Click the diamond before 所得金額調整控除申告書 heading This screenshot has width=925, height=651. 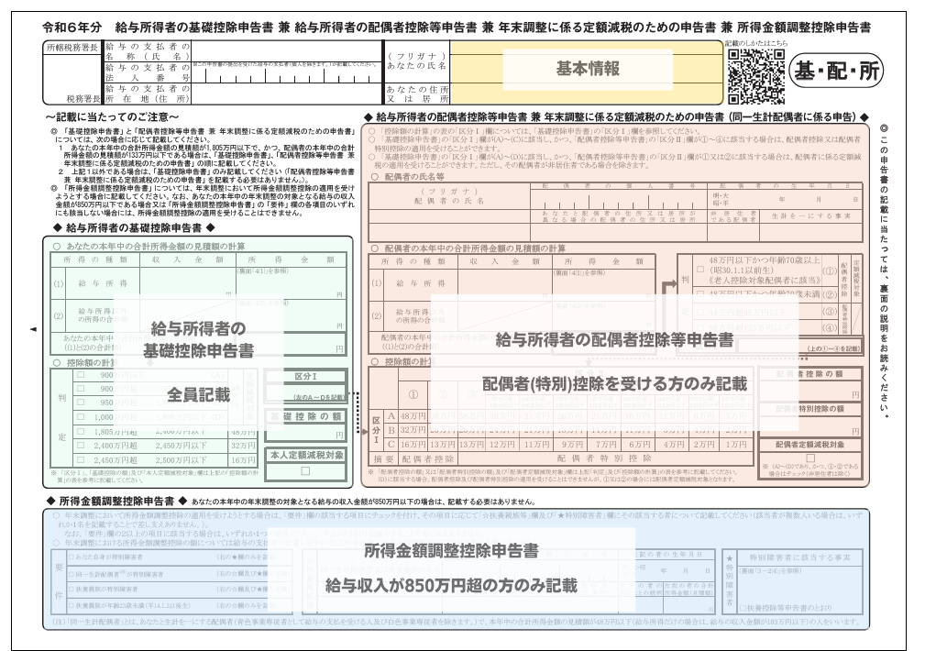click(50, 502)
